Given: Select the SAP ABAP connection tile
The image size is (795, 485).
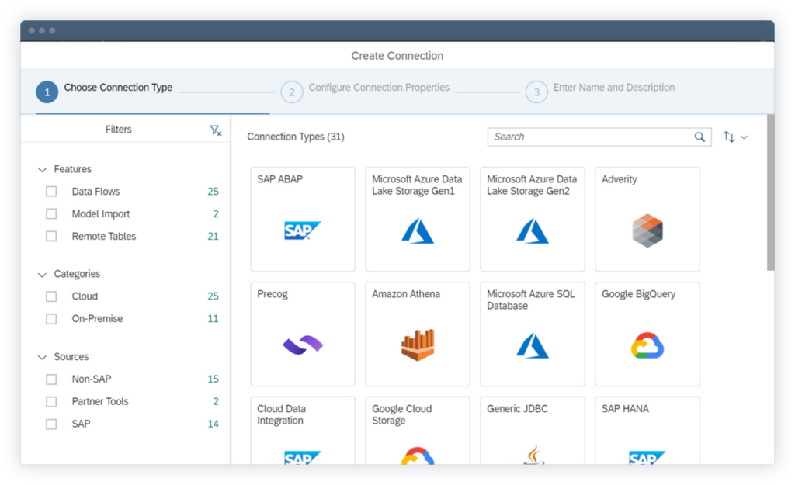Looking at the screenshot, I should (302, 219).
